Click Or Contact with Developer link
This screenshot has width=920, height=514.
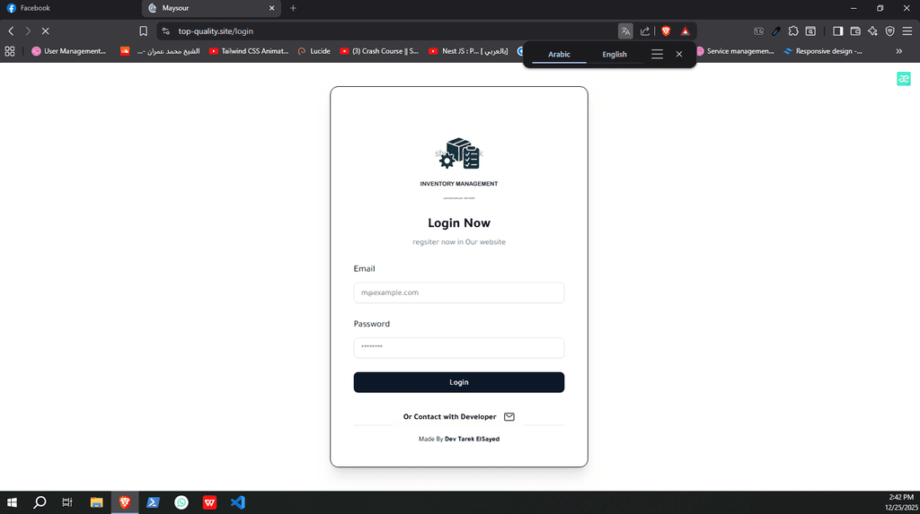pos(449,417)
